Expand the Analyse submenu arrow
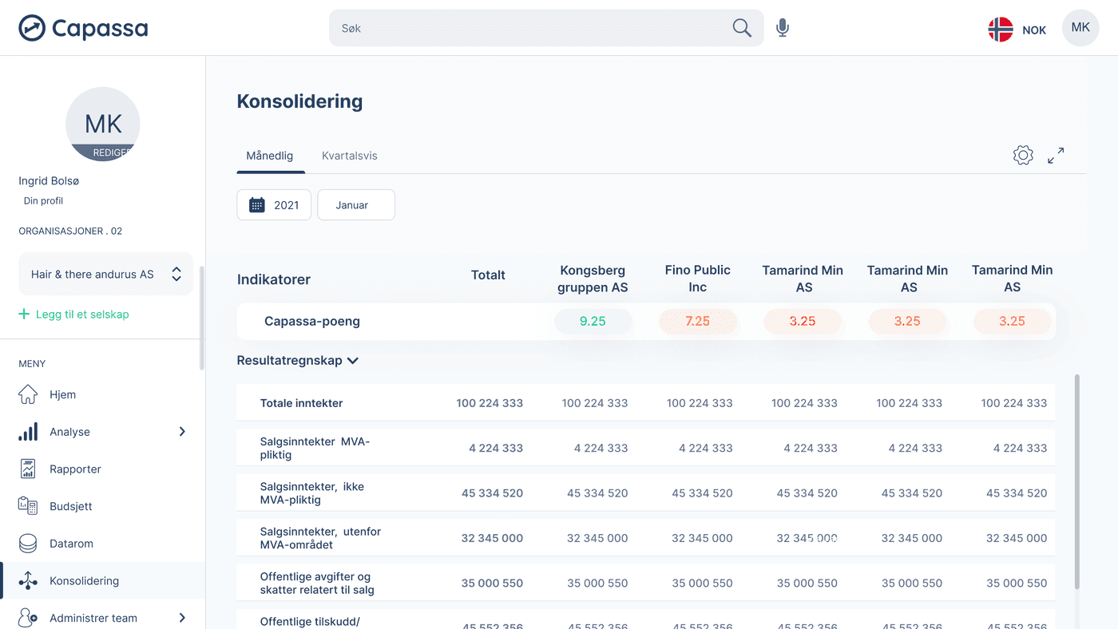 (x=182, y=432)
